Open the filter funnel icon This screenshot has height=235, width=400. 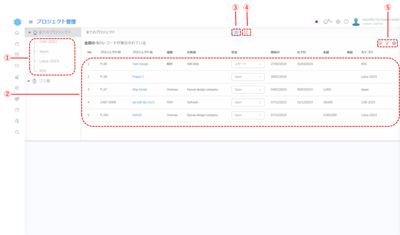387,43
